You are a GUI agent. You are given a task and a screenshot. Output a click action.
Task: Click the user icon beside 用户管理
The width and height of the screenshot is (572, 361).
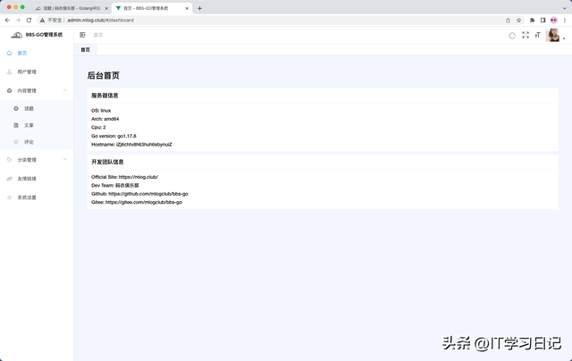click(x=10, y=71)
